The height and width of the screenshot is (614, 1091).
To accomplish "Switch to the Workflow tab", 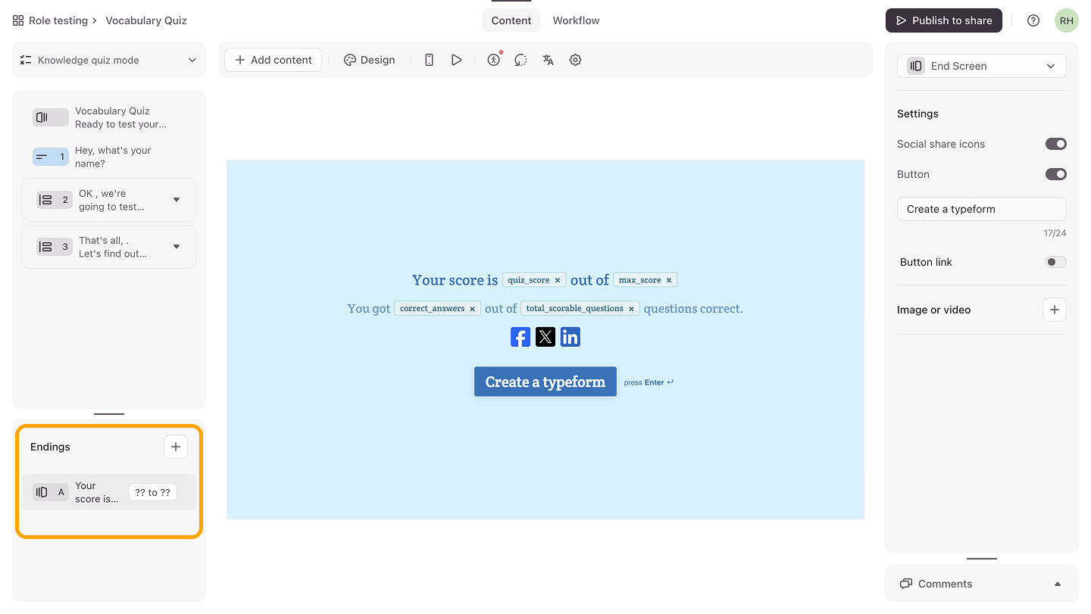I will tap(576, 20).
